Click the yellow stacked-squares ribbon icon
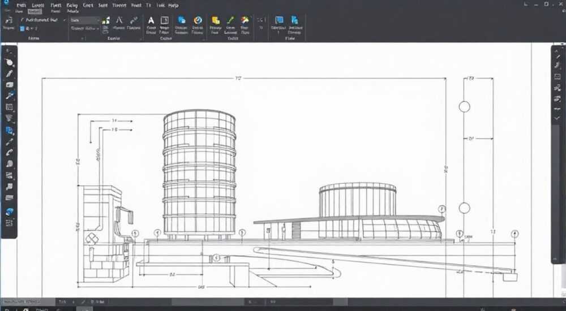 click(x=216, y=20)
